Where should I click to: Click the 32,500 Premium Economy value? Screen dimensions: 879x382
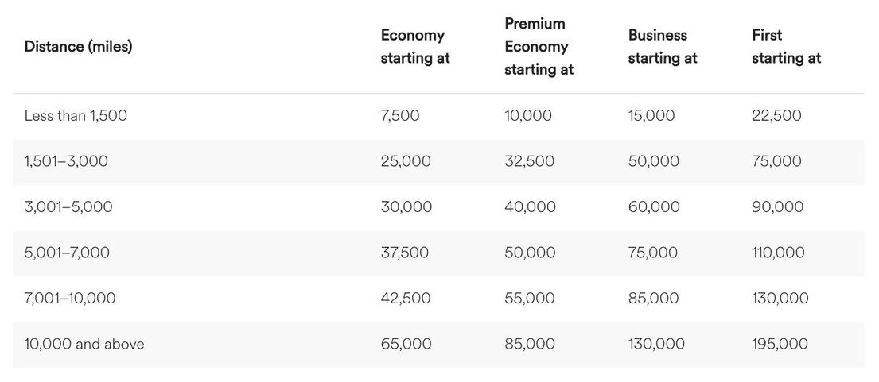click(529, 161)
